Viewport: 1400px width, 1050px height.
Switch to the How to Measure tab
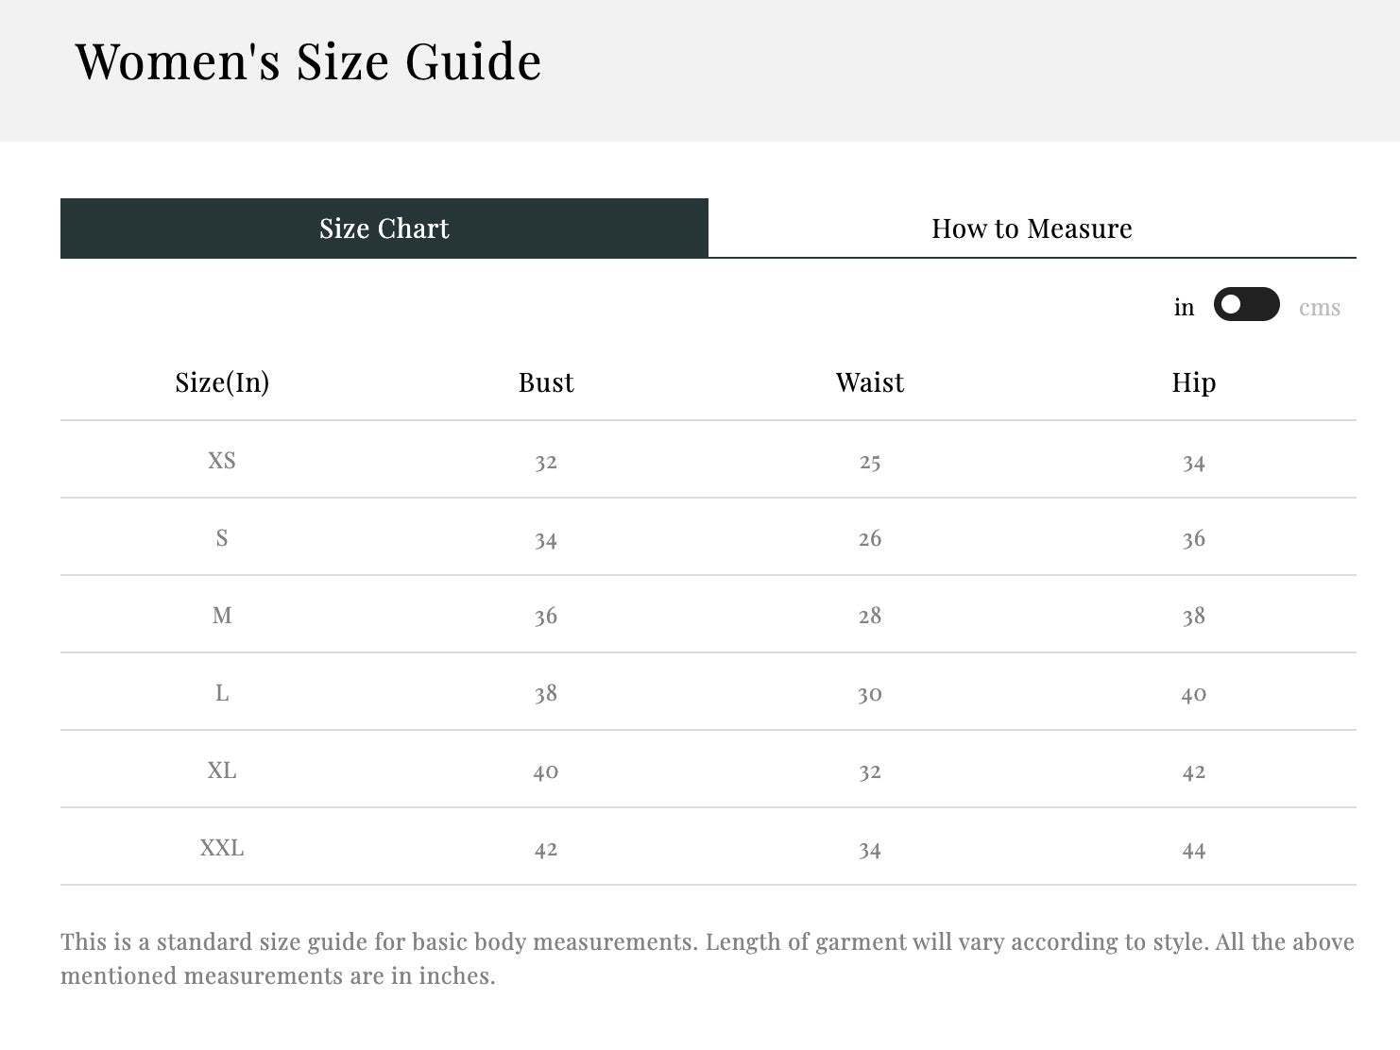point(1032,228)
